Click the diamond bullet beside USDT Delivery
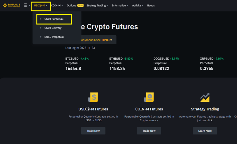Viewport: 237px width, 144px height. (x=41, y=28)
